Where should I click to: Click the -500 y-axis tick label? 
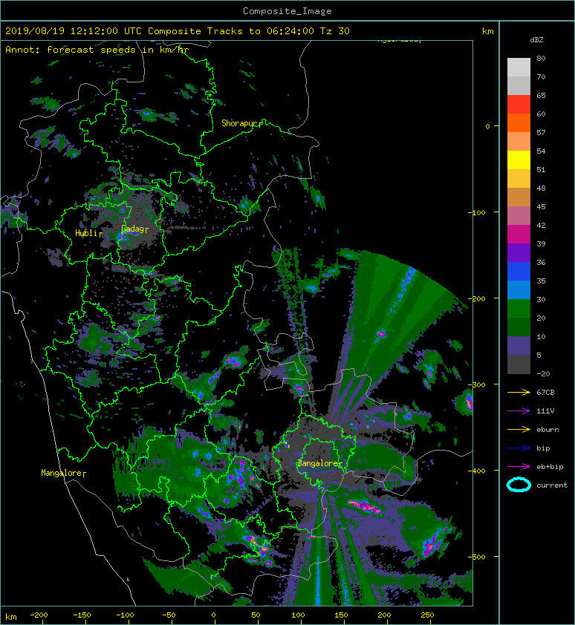point(477,557)
